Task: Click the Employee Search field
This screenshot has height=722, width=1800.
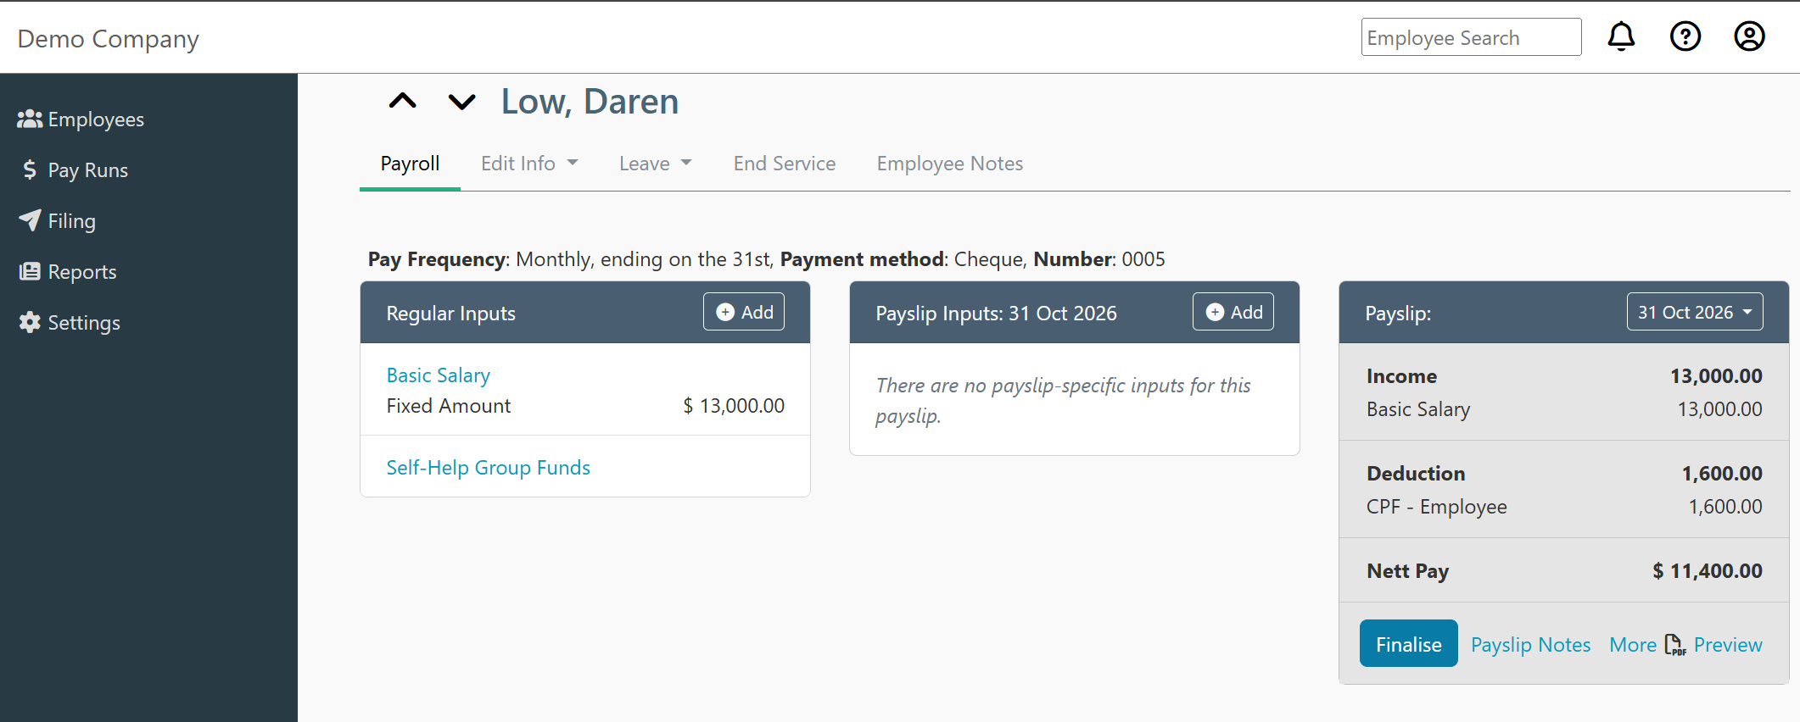Action: (1472, 37)
